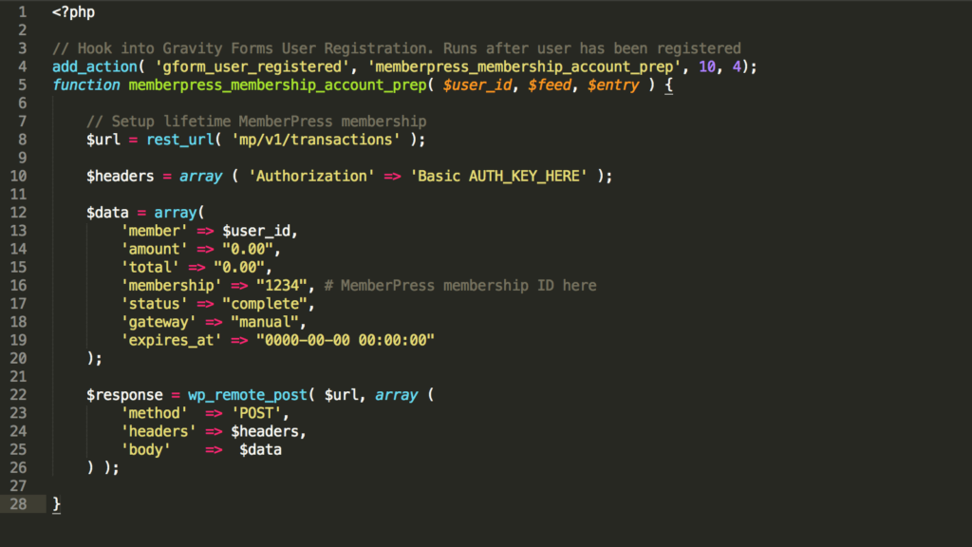Select line number 28 in the gutter
This screenshot has width=972, height=547.
[20, 503]
